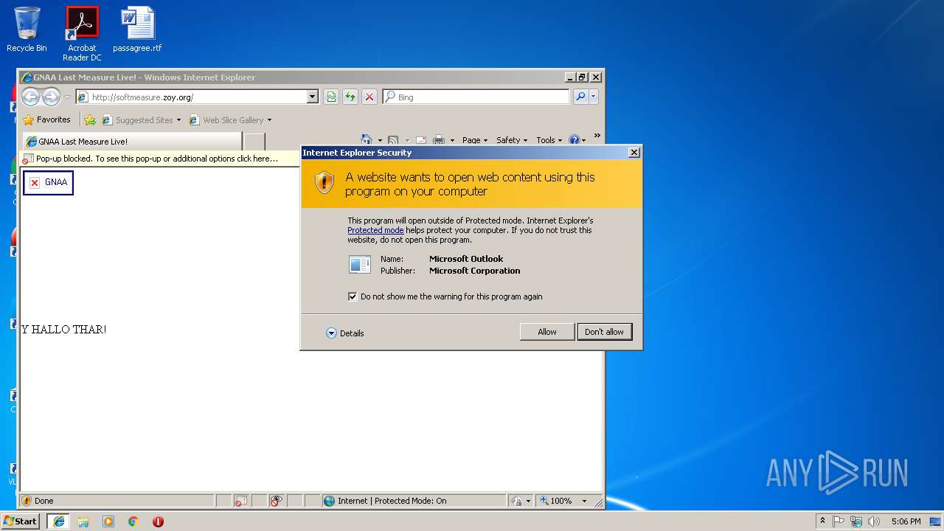Open a new blank tab
This screenshot has width=944, height=531.
point(254,142)
